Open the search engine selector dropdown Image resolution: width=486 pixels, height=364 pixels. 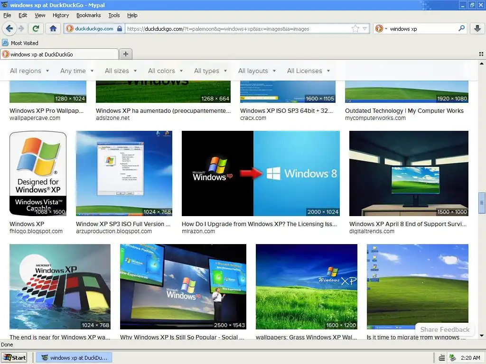click(381, 29)
